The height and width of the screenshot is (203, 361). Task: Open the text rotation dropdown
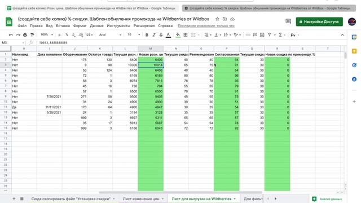click(237, 35)
